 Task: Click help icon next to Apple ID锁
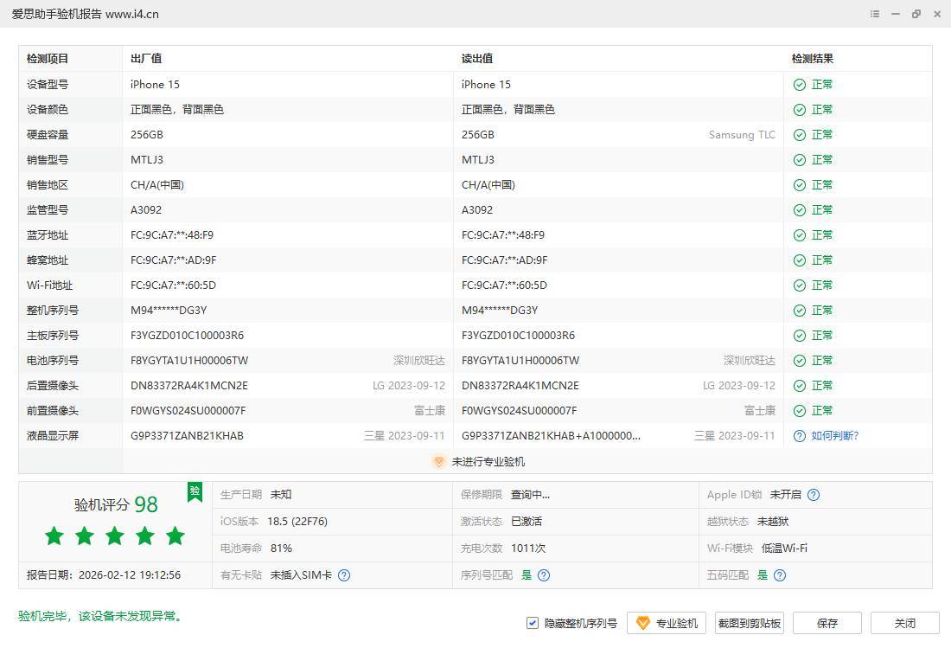click(814, 495)
